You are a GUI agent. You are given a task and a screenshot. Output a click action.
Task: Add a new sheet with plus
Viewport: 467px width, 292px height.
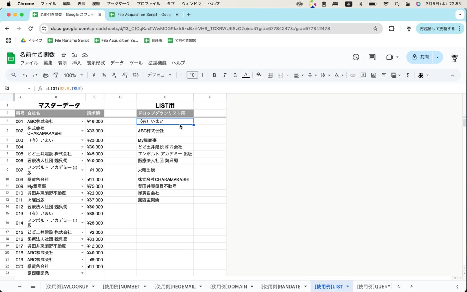[20, 286]
